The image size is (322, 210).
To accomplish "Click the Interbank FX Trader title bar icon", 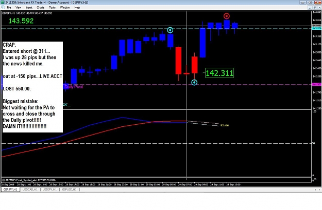I will pos(2,2).
